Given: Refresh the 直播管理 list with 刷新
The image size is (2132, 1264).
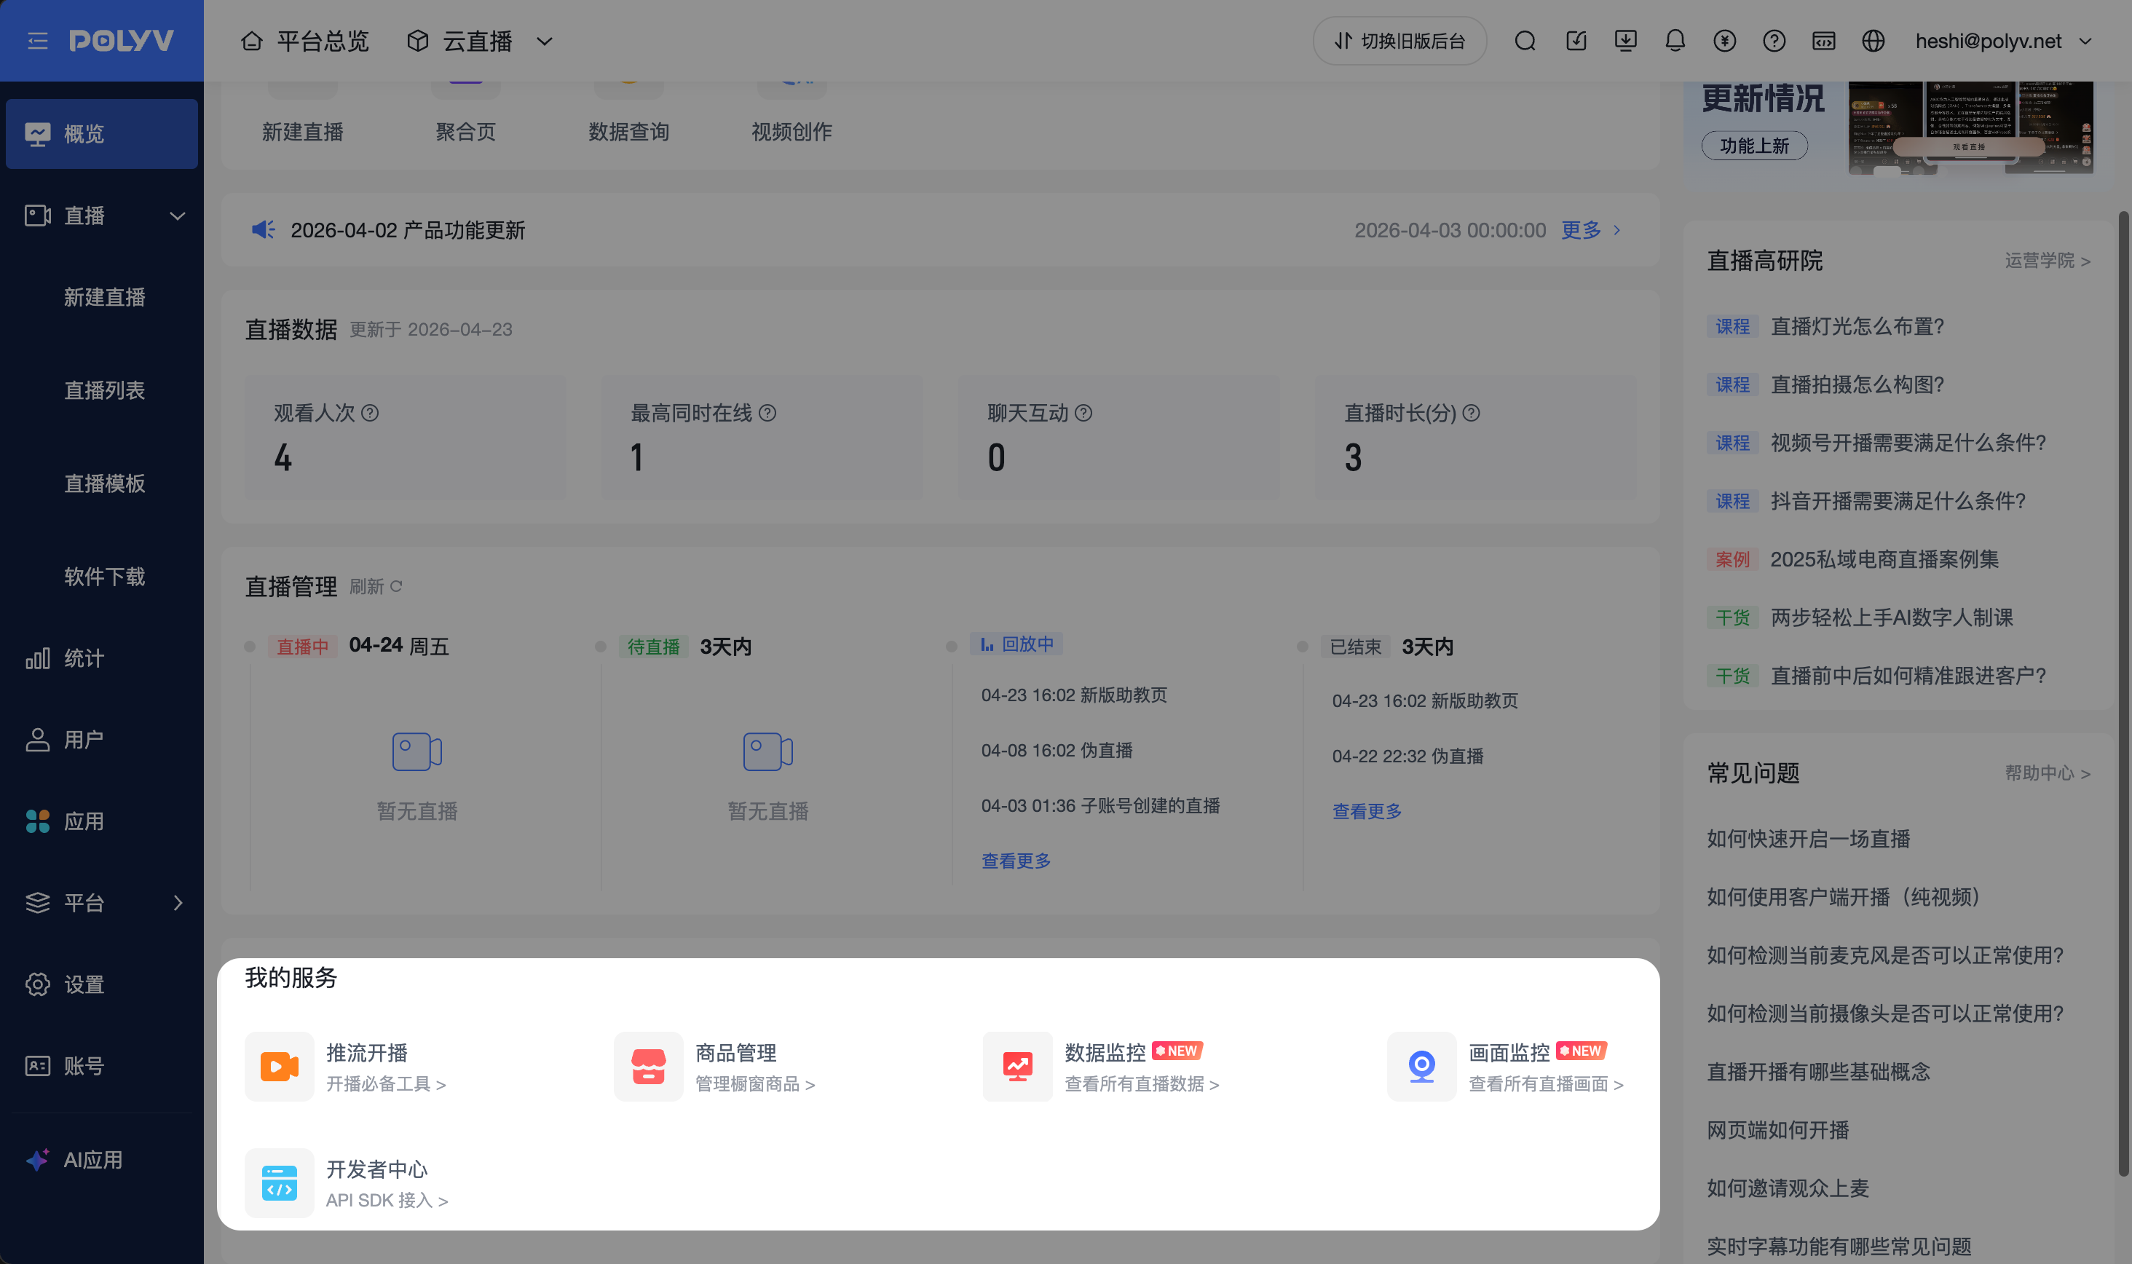Looking at the screenshot, I should (x=376, y=587).
